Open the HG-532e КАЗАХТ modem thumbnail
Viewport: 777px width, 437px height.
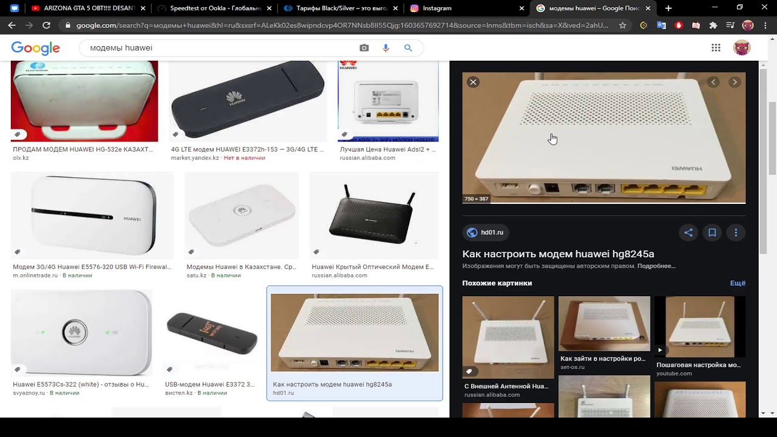click(84, 101)
